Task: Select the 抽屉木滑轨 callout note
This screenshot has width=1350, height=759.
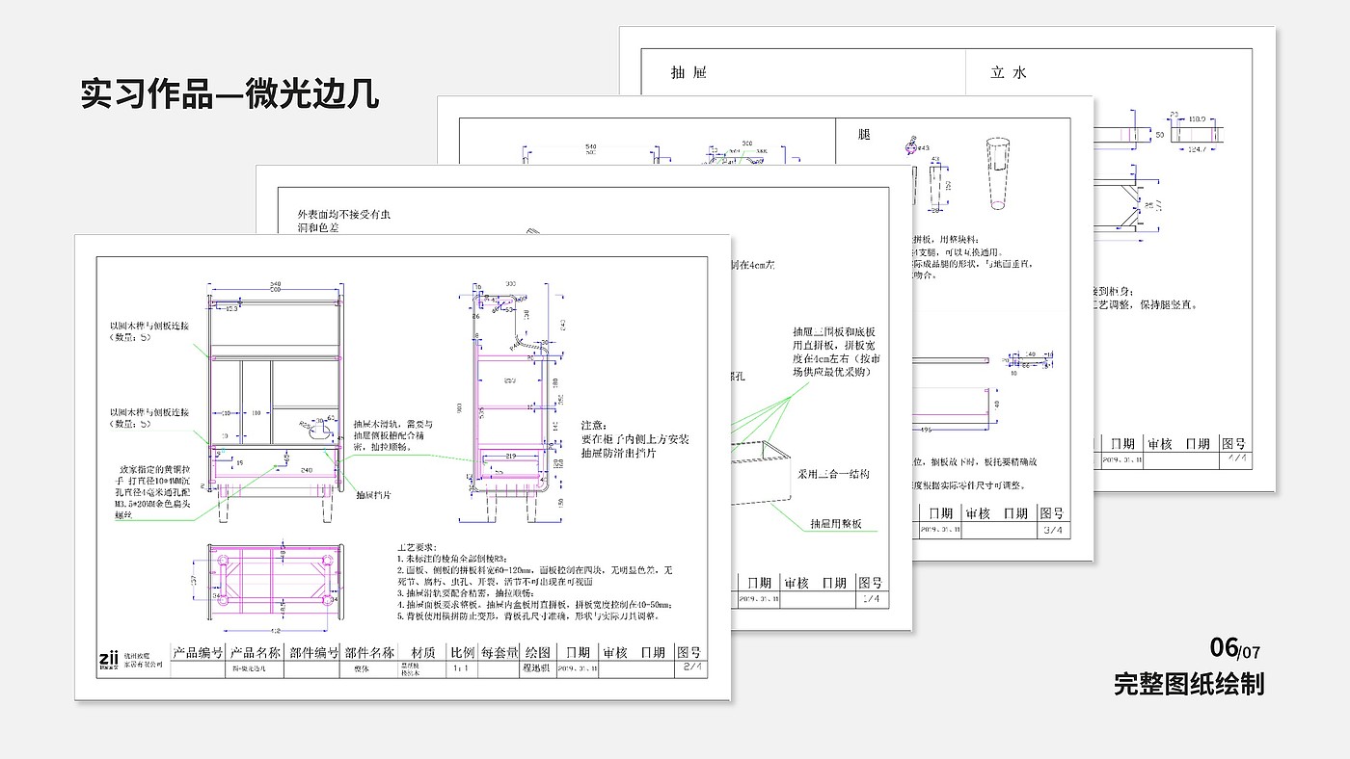Action: coord(392,435)
